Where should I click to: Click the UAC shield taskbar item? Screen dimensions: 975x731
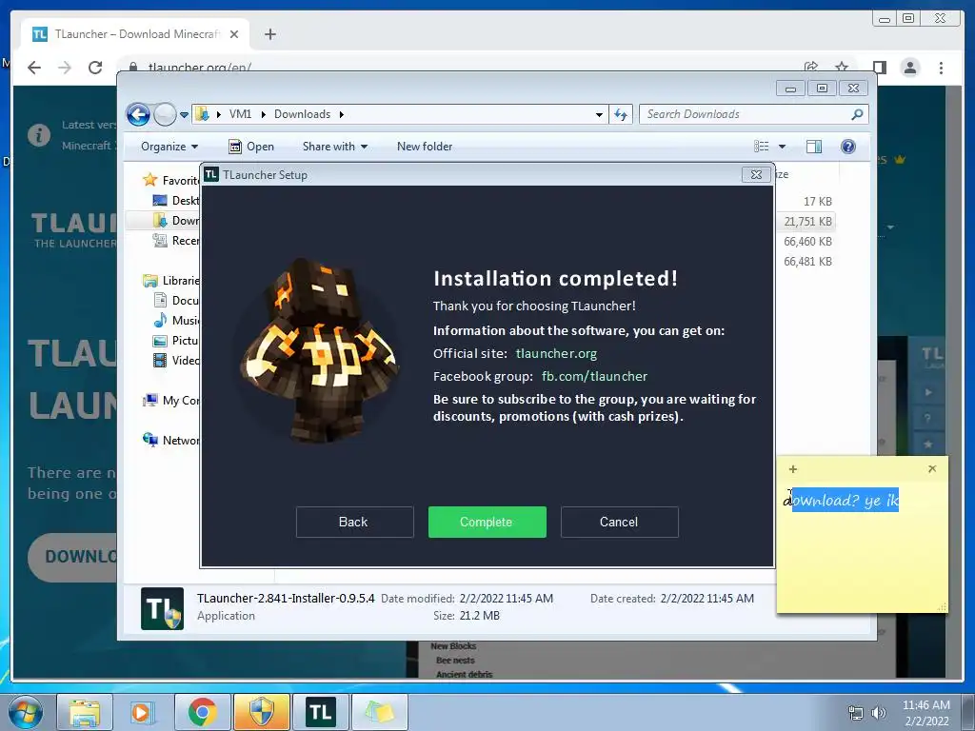click(261, 712)
